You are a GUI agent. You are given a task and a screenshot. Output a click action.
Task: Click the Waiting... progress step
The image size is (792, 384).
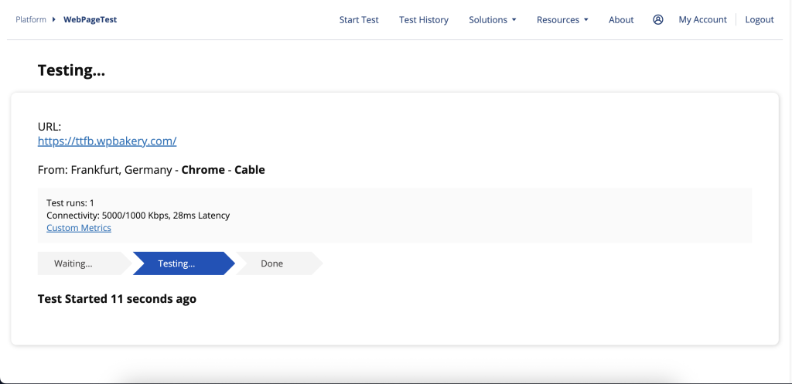point(74,263)
